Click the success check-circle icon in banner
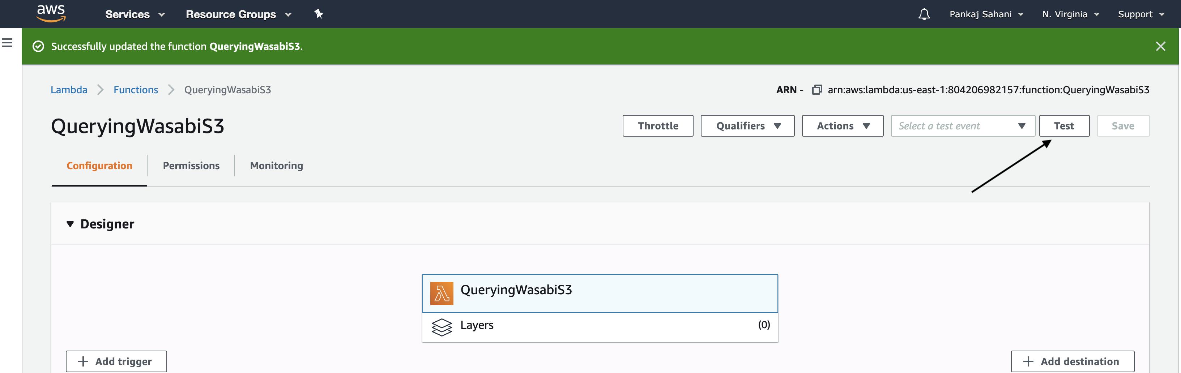Screen dimensions: 1181x373 [x=38, y=46]
